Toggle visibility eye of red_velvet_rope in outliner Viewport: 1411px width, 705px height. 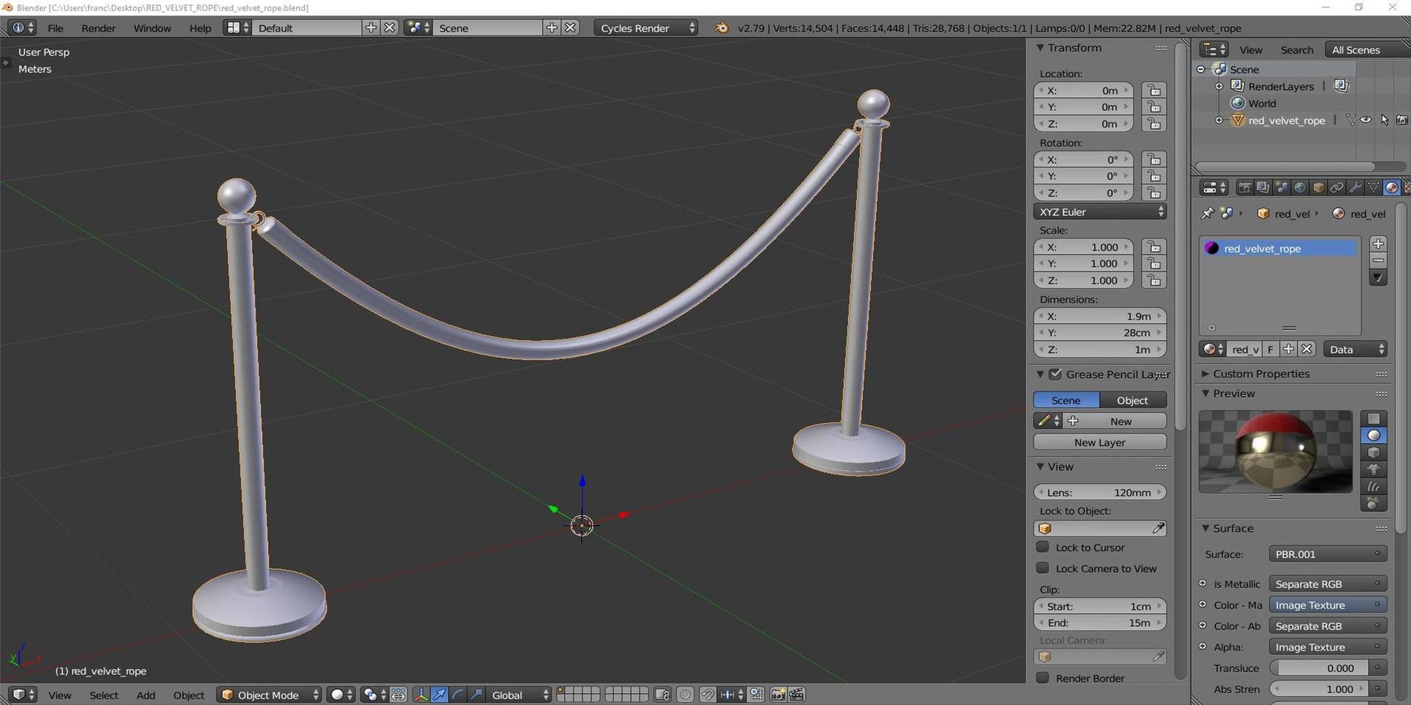click(1365, 120)
